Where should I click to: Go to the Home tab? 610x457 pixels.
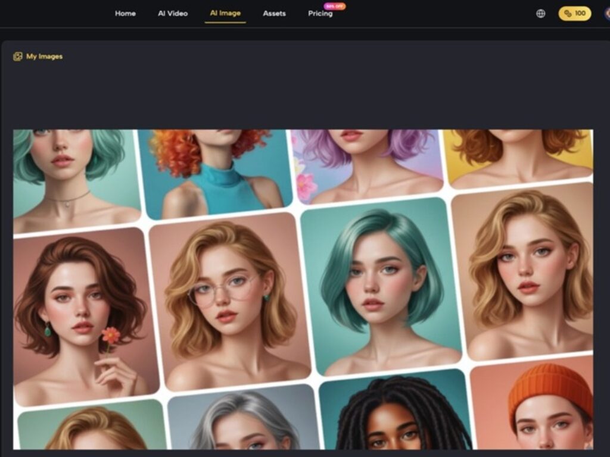pyautogui.click(x=125, y=14)
